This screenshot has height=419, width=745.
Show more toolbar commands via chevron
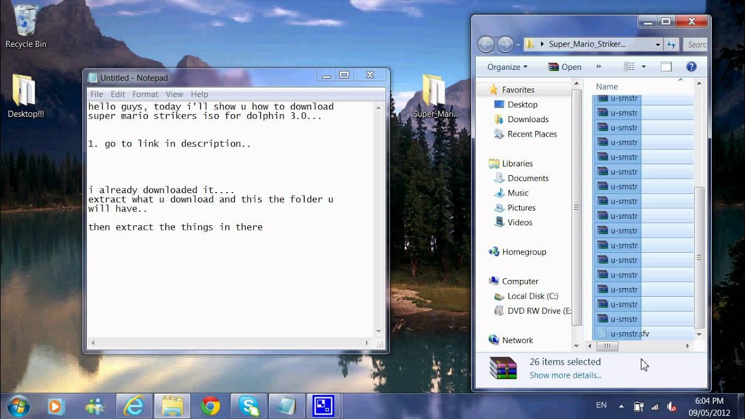click(598, 67)
